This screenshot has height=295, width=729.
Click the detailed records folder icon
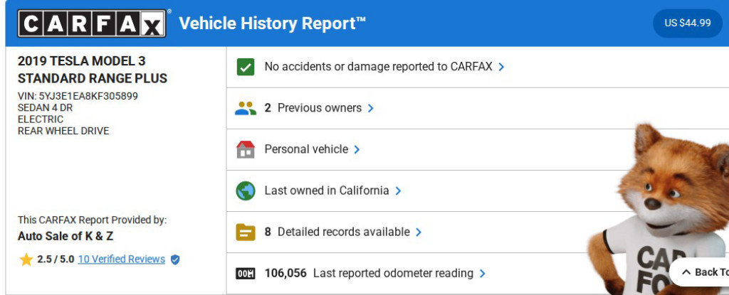tap(245, 232)
